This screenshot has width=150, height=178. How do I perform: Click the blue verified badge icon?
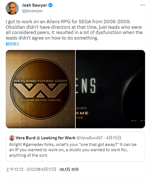click(50, 5)
